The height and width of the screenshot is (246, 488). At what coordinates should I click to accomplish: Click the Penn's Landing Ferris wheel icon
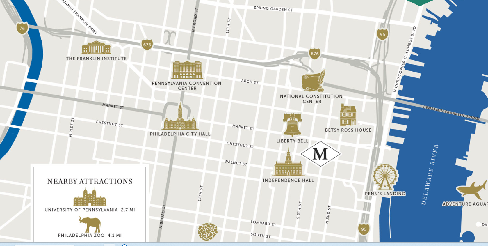pos(385,177)
